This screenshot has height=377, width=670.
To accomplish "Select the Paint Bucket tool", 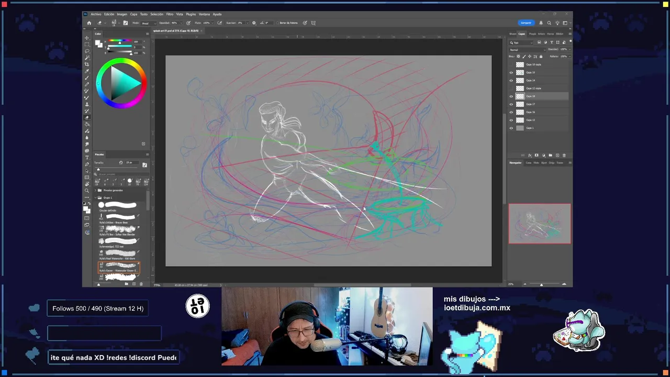I will tap(87, 124).
